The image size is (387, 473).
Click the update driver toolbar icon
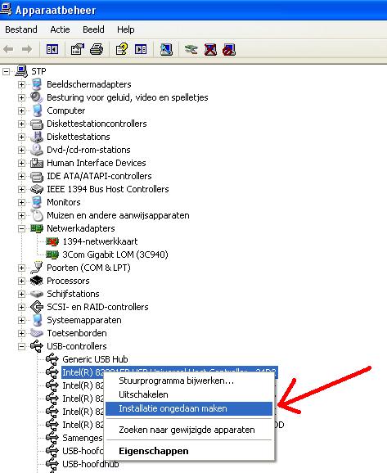click(x=191, y=49)
